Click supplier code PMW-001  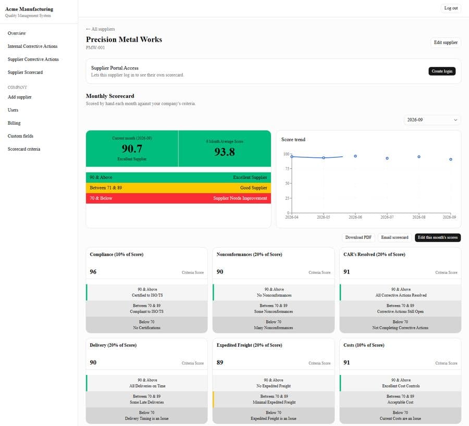95,47
